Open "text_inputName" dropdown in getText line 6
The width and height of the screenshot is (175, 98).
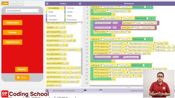click(x=134, y=23)
